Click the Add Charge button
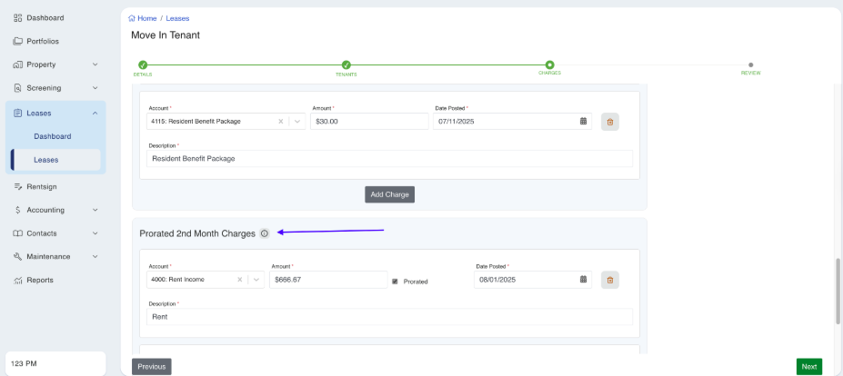The width and height of the screenshot is (843, 376). click(x=389, y=194)
